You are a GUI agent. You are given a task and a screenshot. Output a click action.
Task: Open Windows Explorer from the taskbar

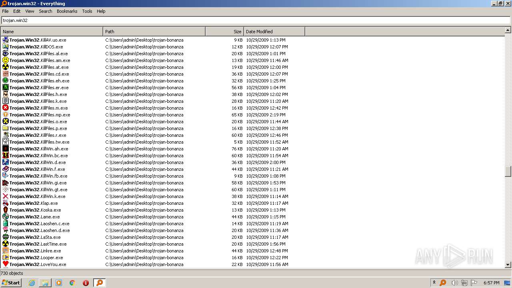click(x=45, y=283)
